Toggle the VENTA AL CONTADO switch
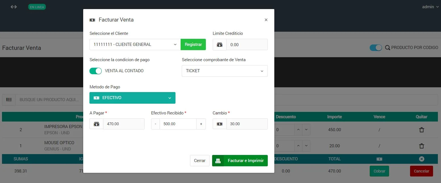The width and height of the screenshot is (441, 183). [95, 71]
